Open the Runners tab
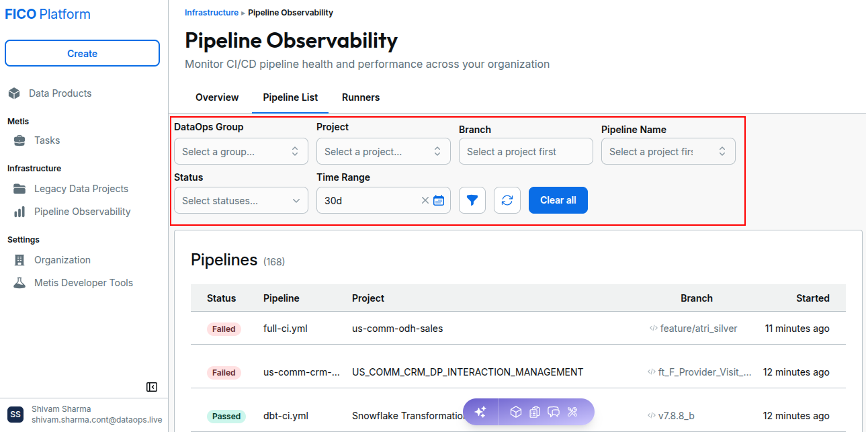Image resolution: width=866 pixels, height=432 pixels. (361, 97)
